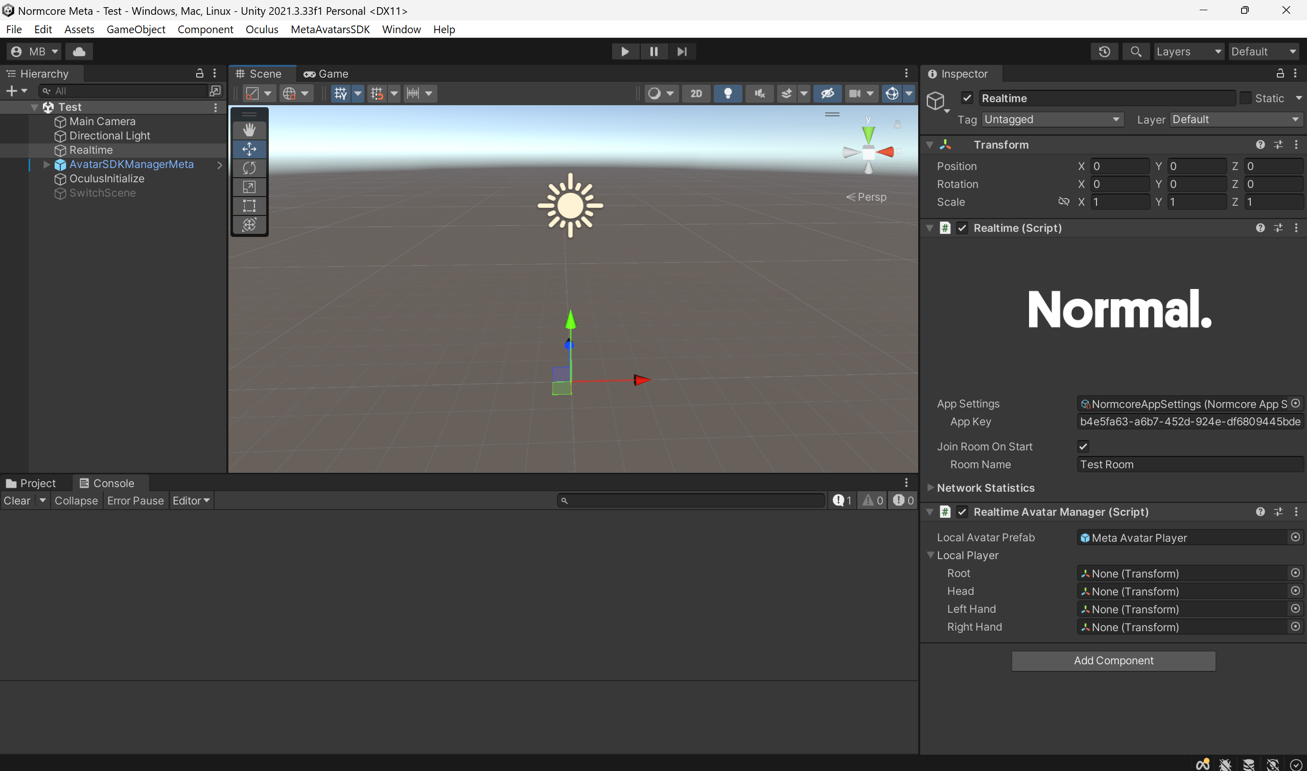Select the Rotate tool
Viewport: 1307px width, 771px height.
[249, 168]
